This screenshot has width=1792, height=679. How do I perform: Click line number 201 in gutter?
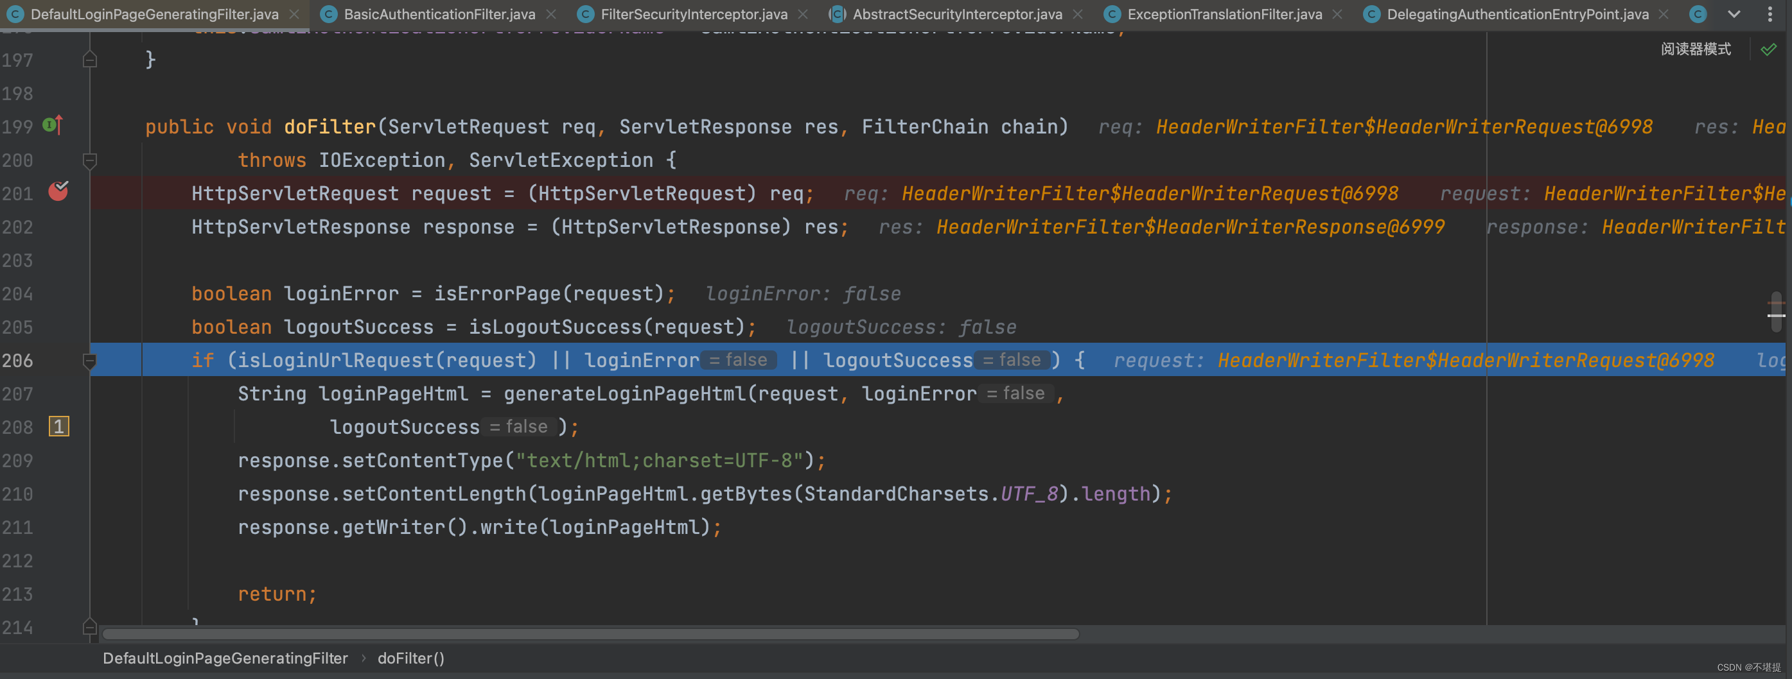(17, 194)
